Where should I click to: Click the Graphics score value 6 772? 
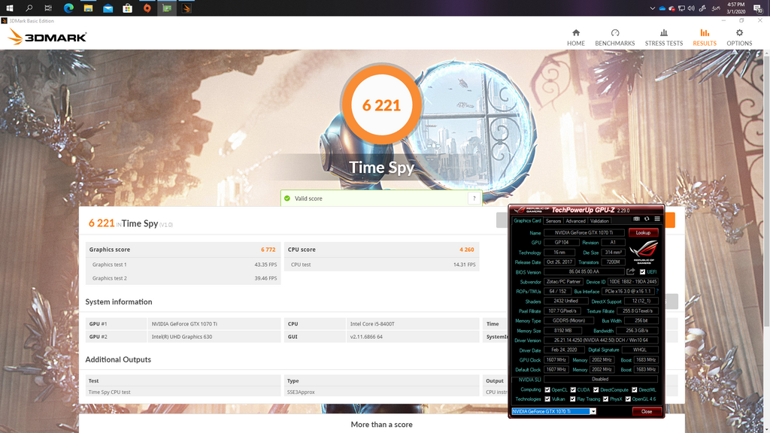268,250
